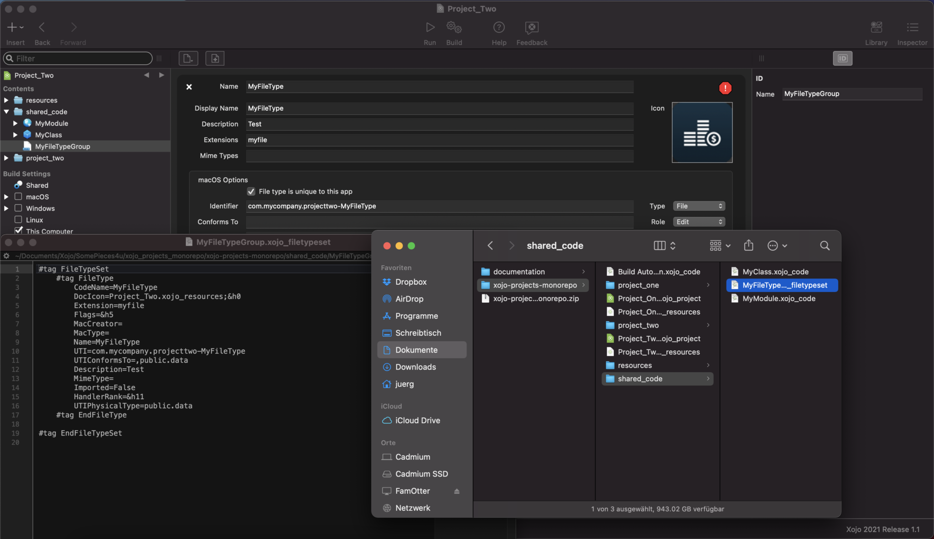Screen dimensions: 934x539
Task: Expand macOS build settings
Action: pos(6,197)
